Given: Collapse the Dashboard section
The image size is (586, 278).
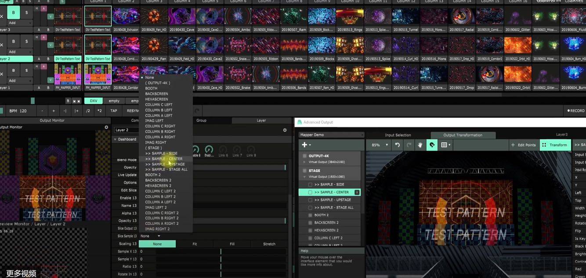Looking at the screenshot, I should pos(116,139).
